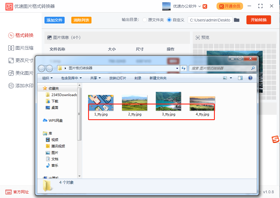280x198 pixels.
Task: Click 新建文件夹 in the Explorer toolbar
Action: (158, 78)
